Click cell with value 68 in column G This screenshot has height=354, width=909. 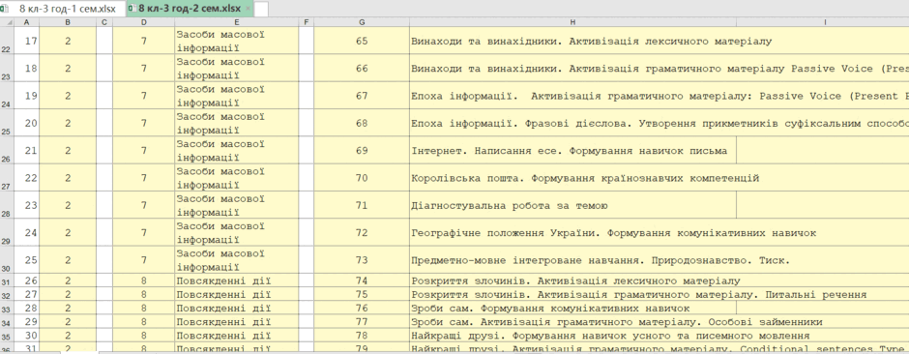tap(362, 123)
